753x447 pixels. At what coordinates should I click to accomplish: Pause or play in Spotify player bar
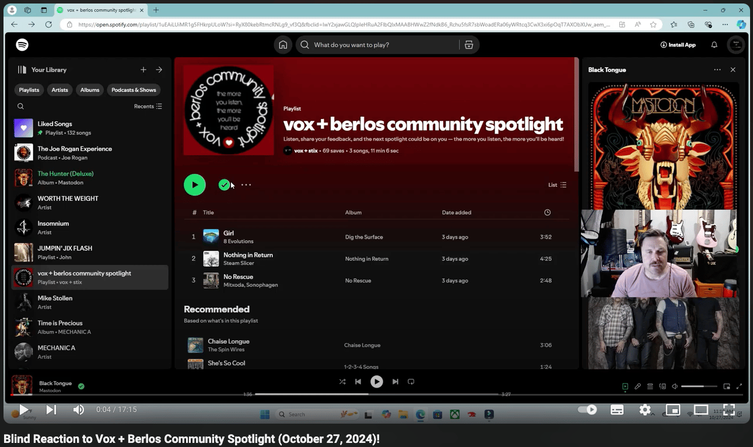pos(377,382)
